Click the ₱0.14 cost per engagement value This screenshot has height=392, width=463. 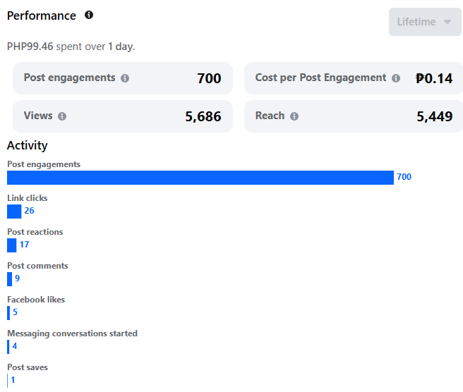pos(434,78)
